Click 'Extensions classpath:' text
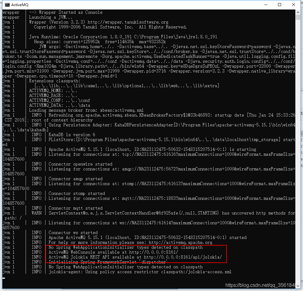Viewport: 303px width, 291px height. 55,81
